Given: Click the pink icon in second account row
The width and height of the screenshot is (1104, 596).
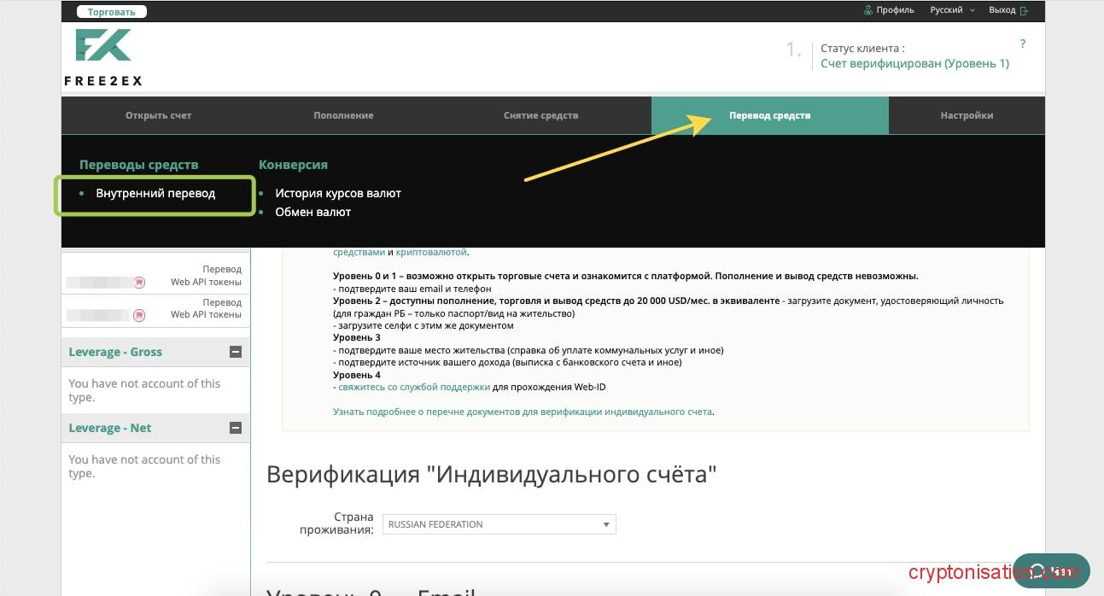Looking at the screenshot, I should [139, 315].
